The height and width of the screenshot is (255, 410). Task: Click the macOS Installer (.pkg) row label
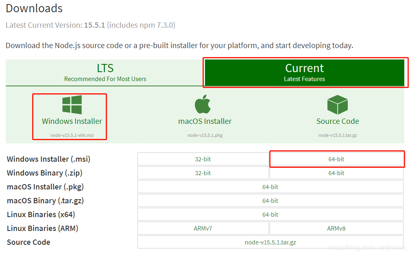tap(45, 187)
